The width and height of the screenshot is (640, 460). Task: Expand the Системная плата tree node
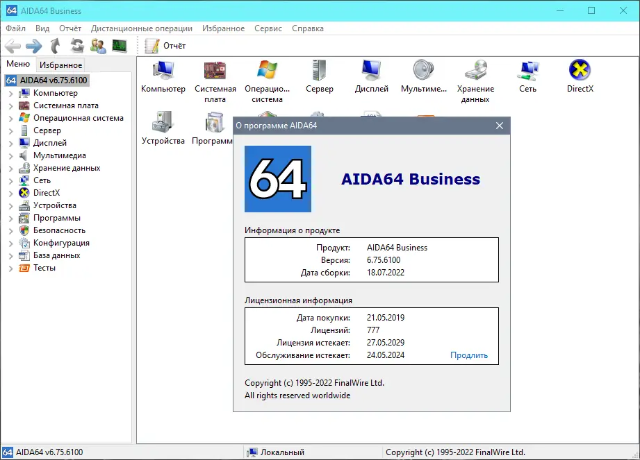(x=11, y=106)
